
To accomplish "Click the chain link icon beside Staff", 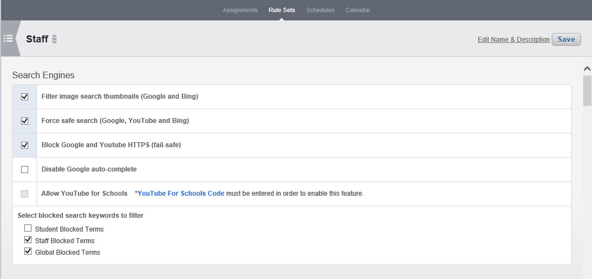I will click(54, 39).
